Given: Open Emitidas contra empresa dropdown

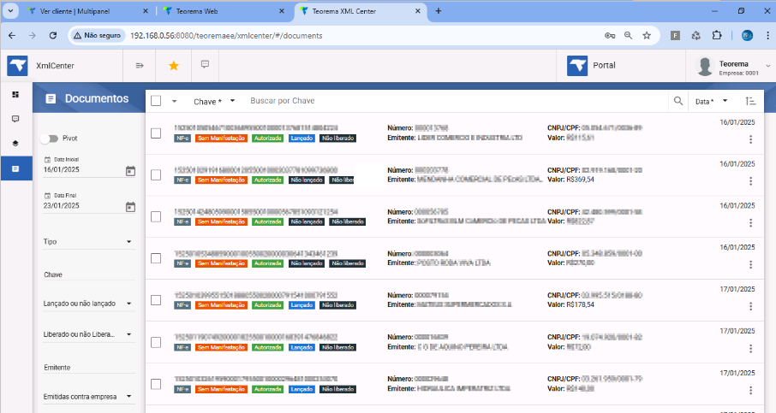Looking at the screenshot, I should (88, 396).
